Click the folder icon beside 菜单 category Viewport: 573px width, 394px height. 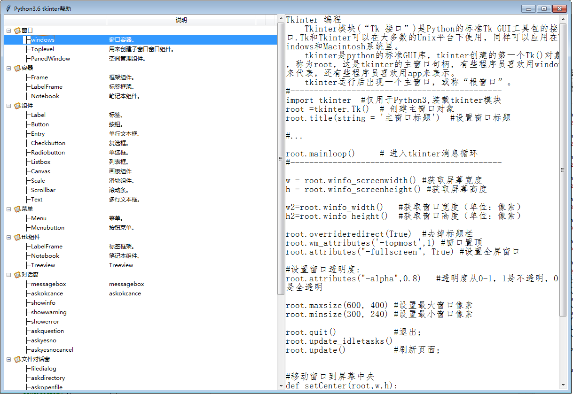(x=16, y=209)
